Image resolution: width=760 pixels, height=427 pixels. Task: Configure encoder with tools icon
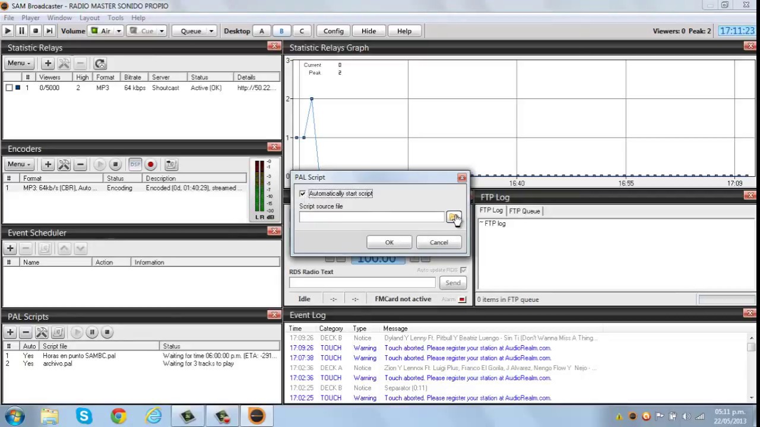pyautogui.click(x=64, y=164)
